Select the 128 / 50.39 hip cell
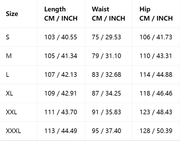This screenshot has width=180, height=141. click(156, 131)
